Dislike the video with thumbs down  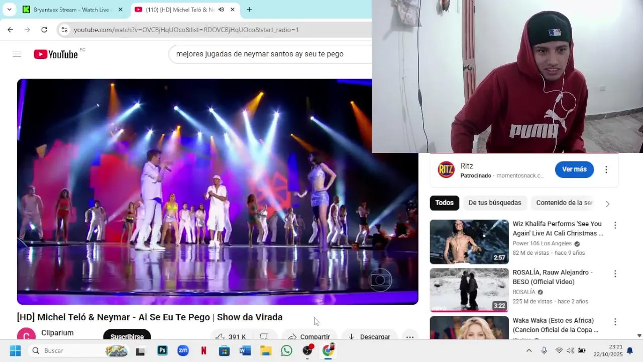click(x=264, y=336)
